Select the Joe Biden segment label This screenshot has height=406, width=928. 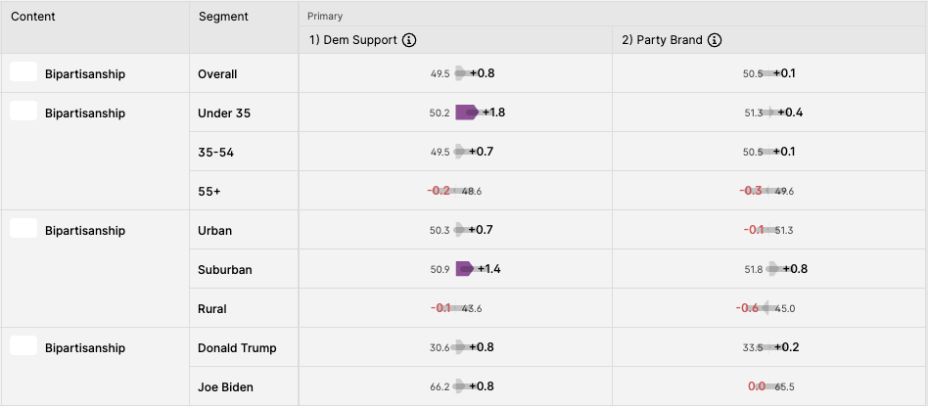pyautogui.click(x=225, y=387)
